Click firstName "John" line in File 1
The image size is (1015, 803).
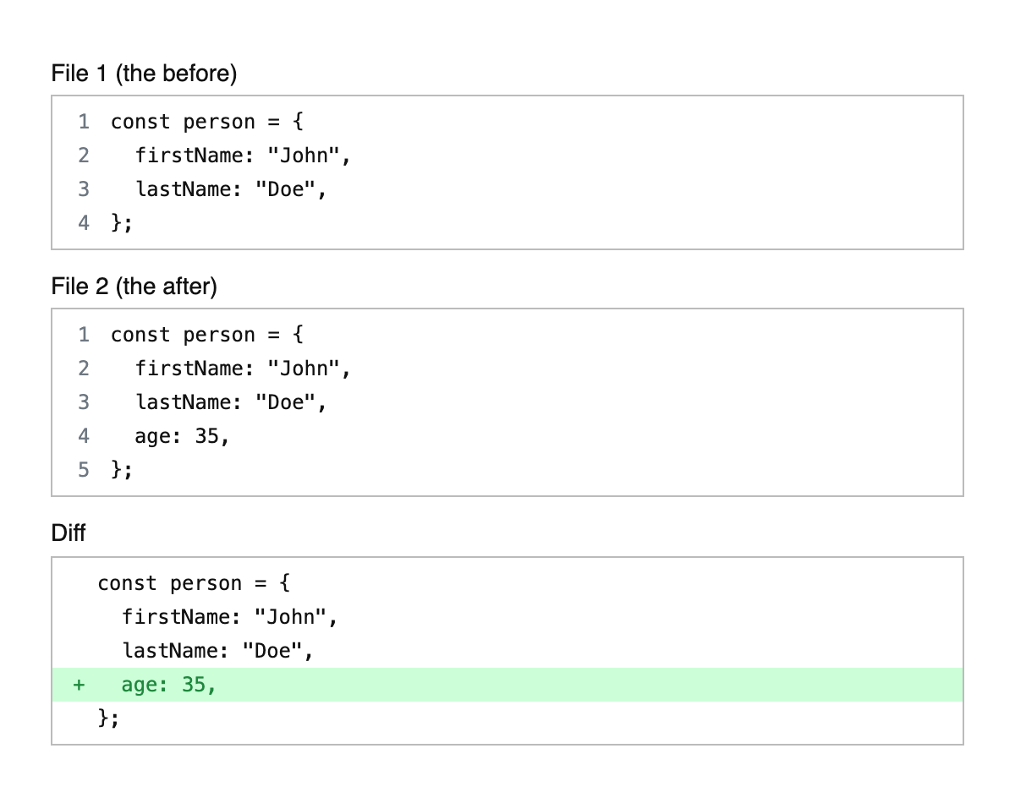(x=242, y=156)
